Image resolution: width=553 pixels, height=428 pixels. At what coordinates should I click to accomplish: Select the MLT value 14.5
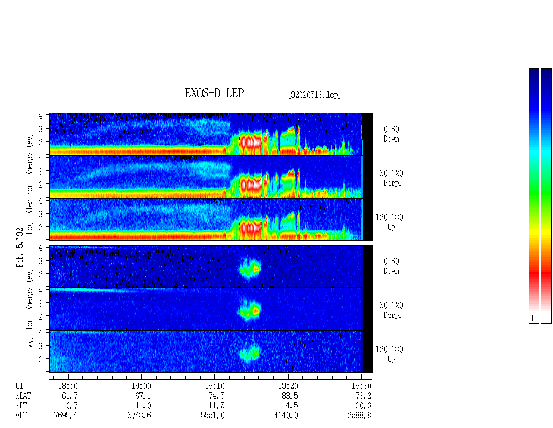pos(290,406)
